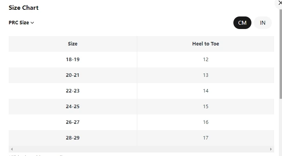Screen dimensions: 282x156
Task: Open the PRC Size dropdown
Action: point(21,23)
